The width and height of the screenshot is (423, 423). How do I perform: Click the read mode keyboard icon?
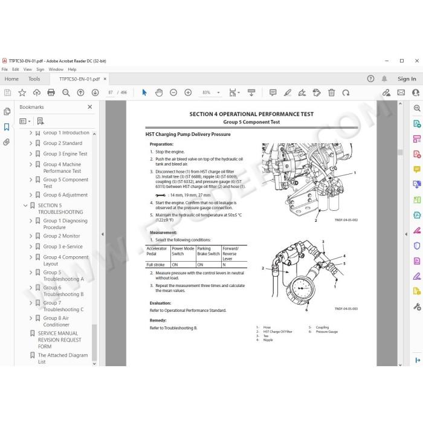click(x=251, y=93)
